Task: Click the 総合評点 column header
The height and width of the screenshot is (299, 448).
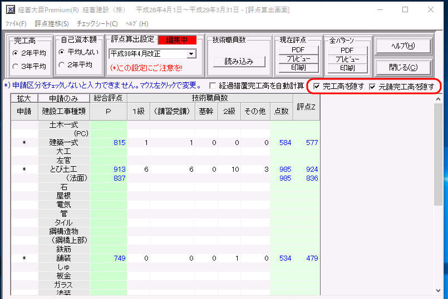Action: pyautogui.click(x=109, y=98)
